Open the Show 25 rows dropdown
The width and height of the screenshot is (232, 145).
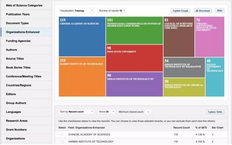106,112
